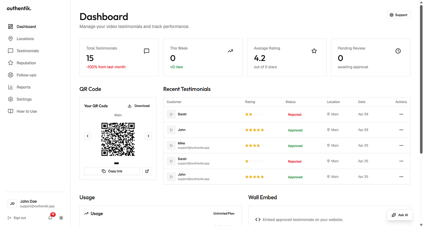Open actions menu for Sarah Apr 25 row
This screenshot has width=423, height=226.
(x=401, y=161)
